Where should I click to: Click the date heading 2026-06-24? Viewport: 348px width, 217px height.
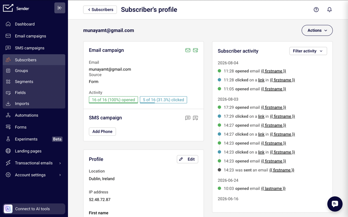click(x=228, y=180)
